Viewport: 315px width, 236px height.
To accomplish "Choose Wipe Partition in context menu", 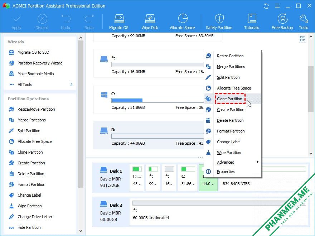I will [x=233, y=153].
